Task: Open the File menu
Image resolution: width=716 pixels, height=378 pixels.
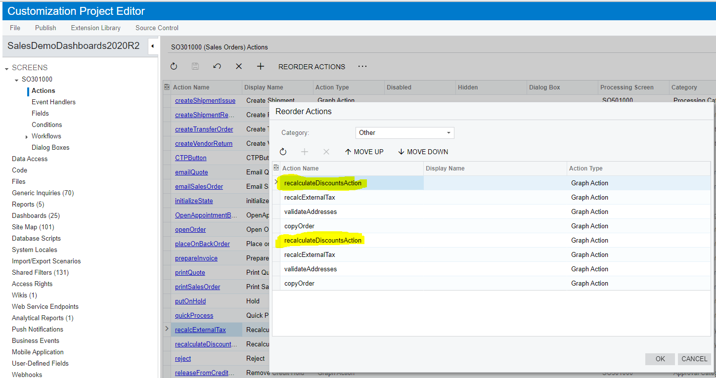Action: coord(15,28)
